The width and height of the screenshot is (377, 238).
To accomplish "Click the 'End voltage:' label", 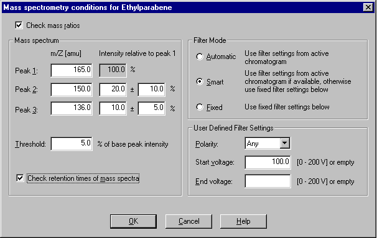I will [x=214, y=181].
